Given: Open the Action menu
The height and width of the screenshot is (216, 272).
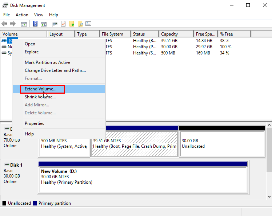Looking at the screenshot, I should (22, 15).
